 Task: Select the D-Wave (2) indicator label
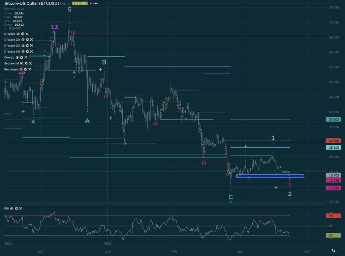12,40
